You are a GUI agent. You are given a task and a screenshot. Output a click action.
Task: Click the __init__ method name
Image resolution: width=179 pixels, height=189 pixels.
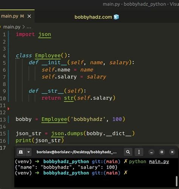point(54,62)
